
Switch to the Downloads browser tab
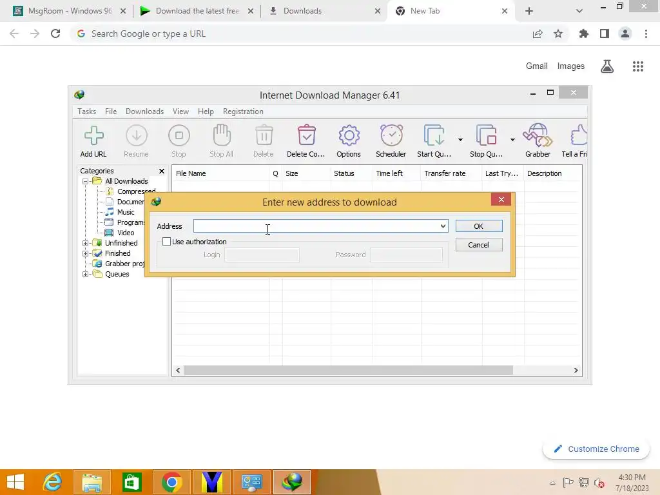point(324,11)
